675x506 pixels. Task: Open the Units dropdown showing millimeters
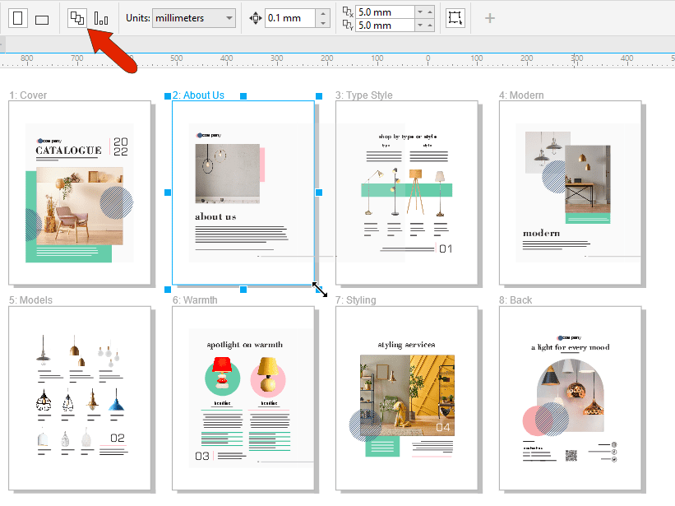tap(193, 17)
